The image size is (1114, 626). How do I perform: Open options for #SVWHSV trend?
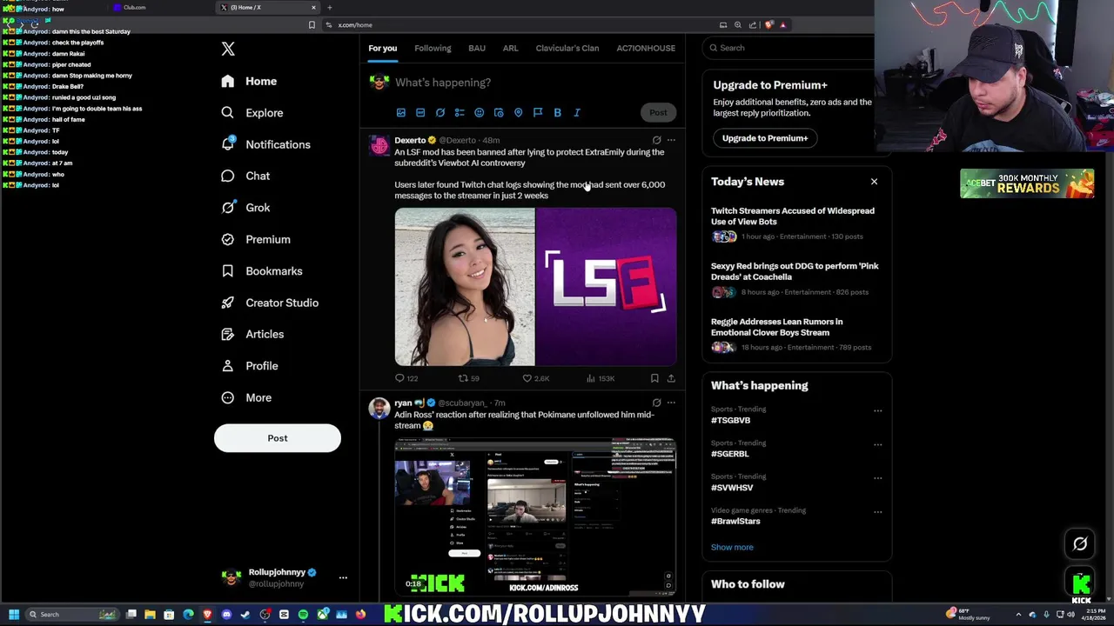877,478
